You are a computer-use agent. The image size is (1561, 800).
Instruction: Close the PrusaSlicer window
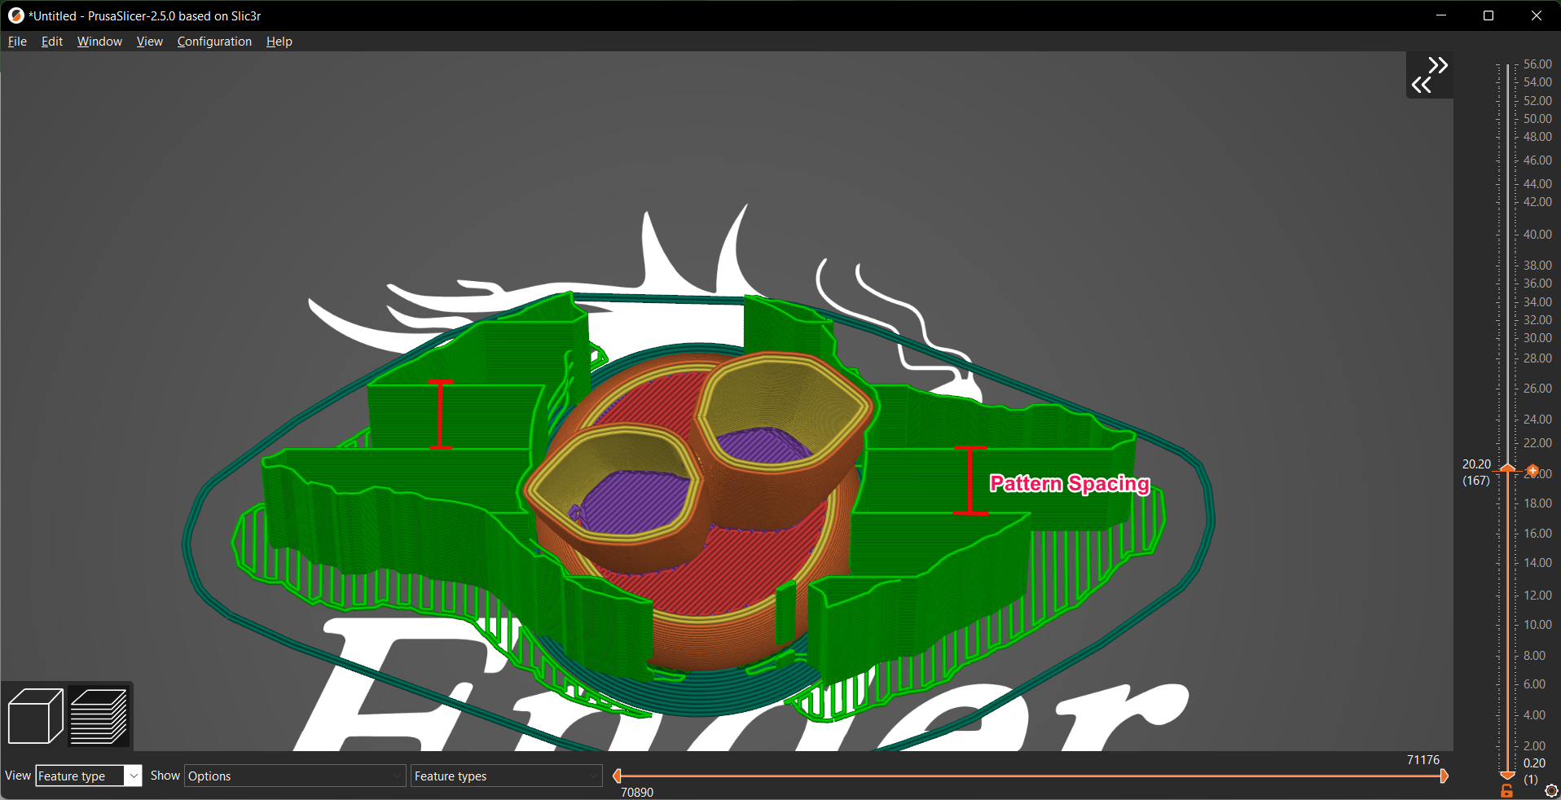[1537, 15]
